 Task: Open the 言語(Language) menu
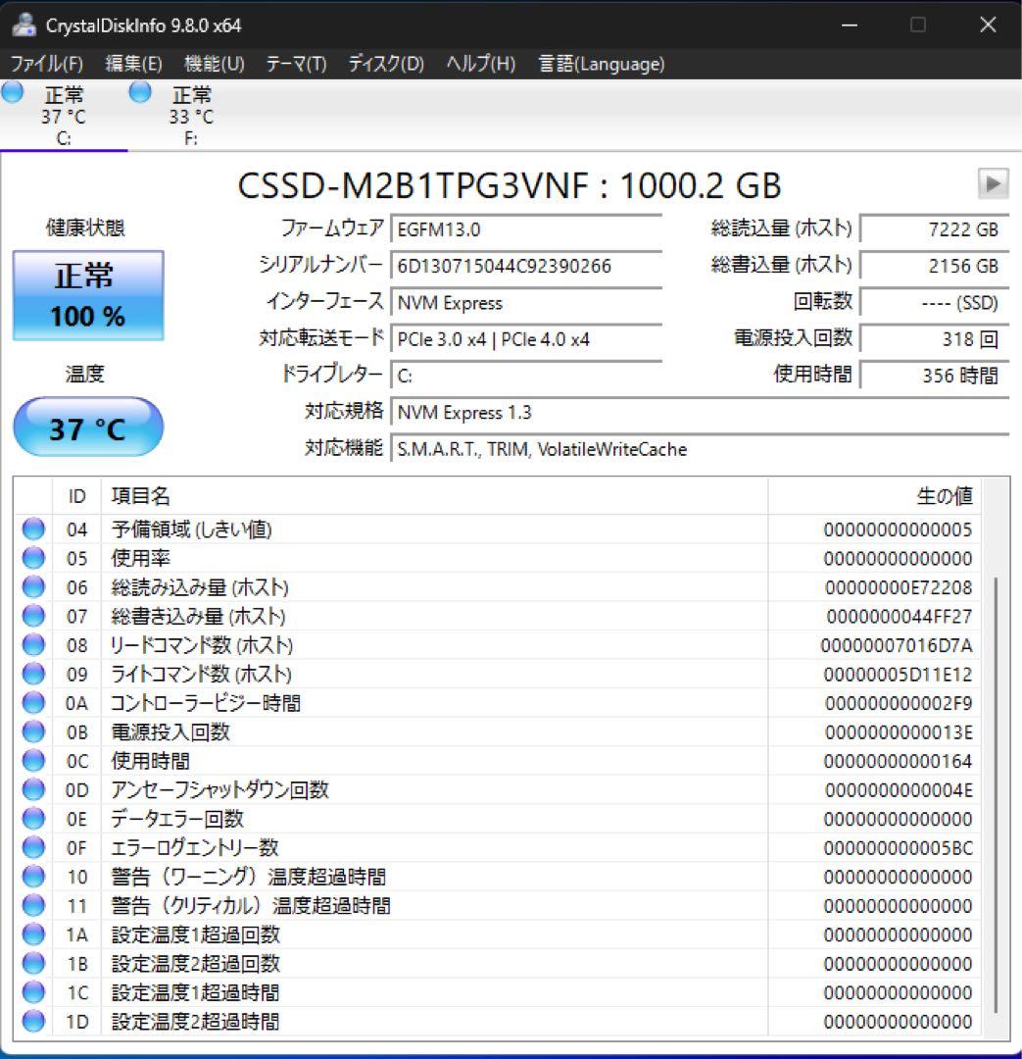602,64
